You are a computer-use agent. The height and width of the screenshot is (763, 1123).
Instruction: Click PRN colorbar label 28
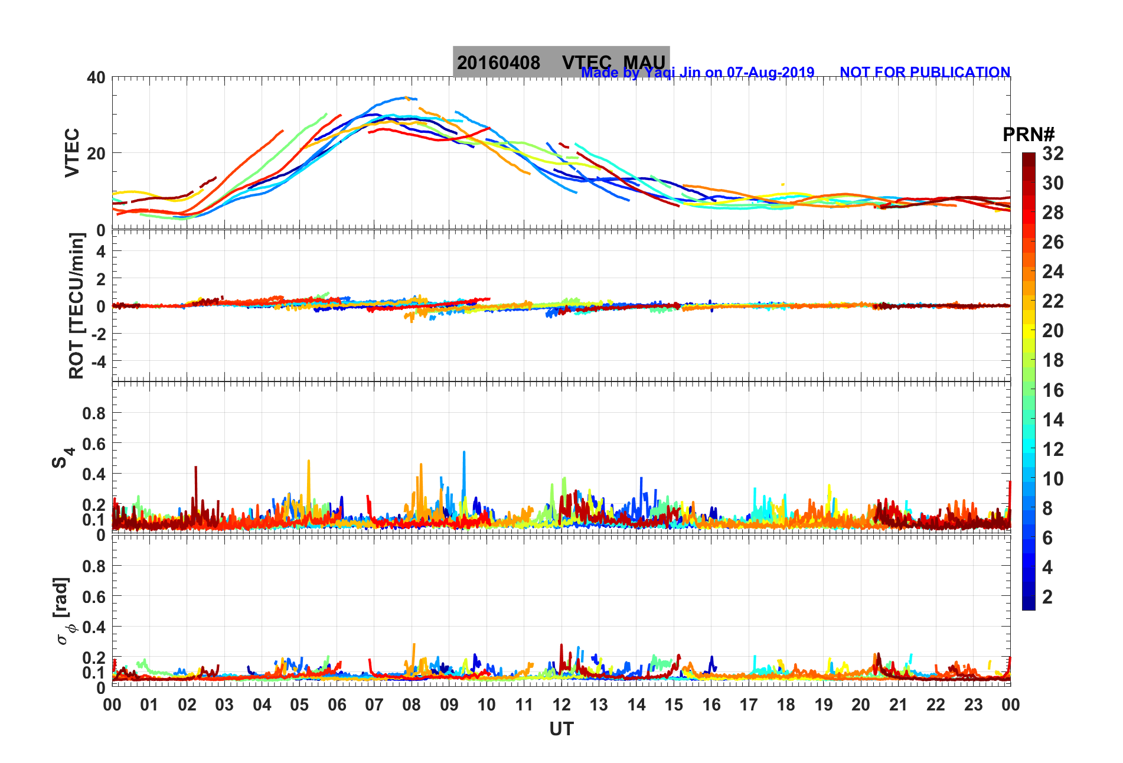point(1053,213)
